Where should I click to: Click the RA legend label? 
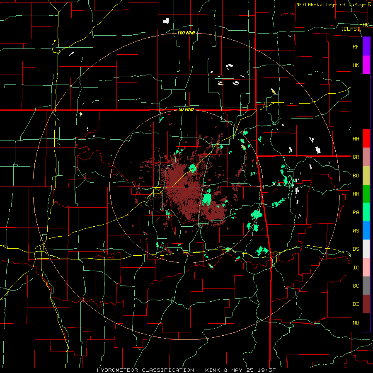pos(356,212)
